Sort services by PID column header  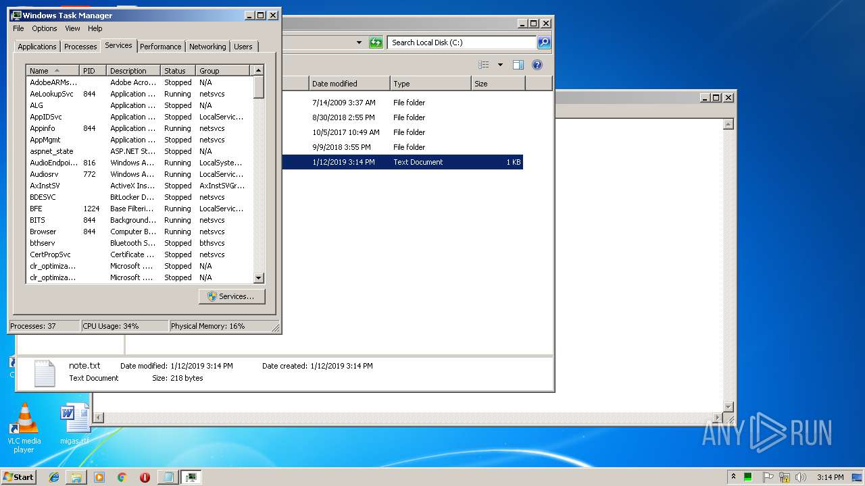[93, 71]
